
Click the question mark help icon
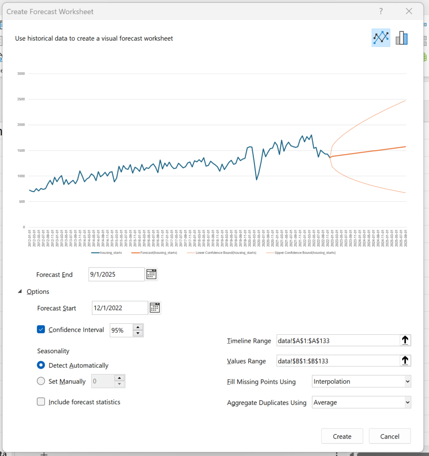[381, 12]
